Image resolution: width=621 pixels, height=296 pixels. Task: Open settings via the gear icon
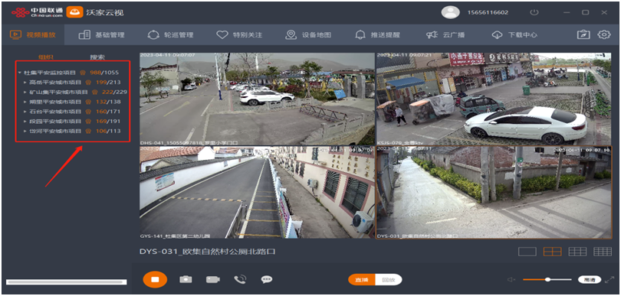coord(604,34)
